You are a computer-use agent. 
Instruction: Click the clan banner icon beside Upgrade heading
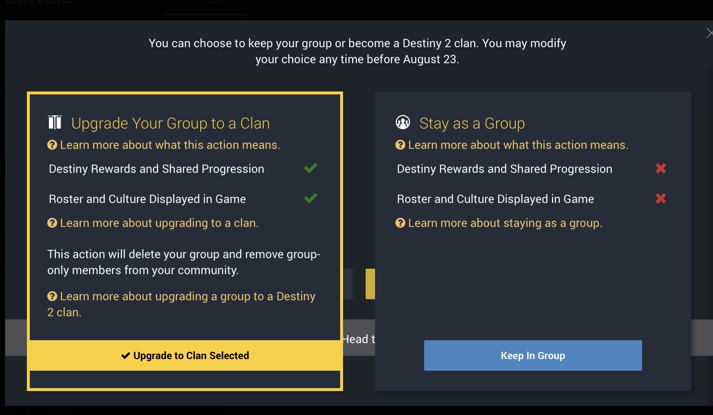coord(55,122)
